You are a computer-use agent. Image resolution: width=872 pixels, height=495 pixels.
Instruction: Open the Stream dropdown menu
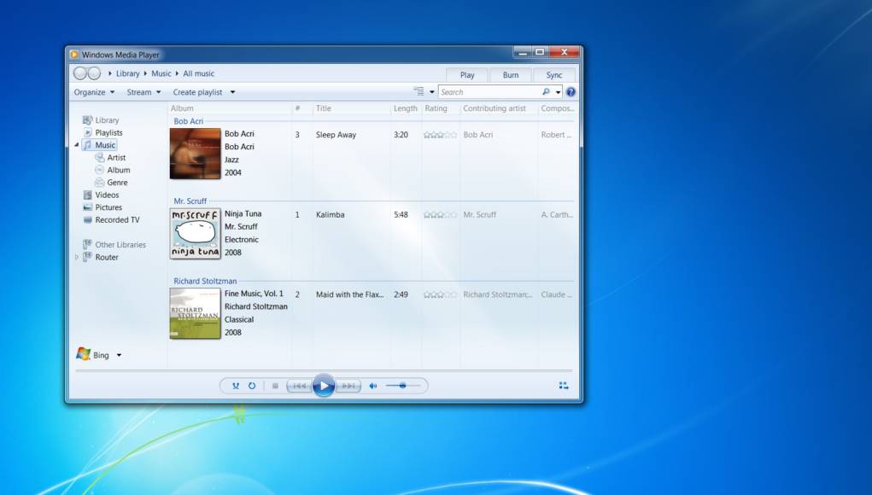tap(143, 92)
